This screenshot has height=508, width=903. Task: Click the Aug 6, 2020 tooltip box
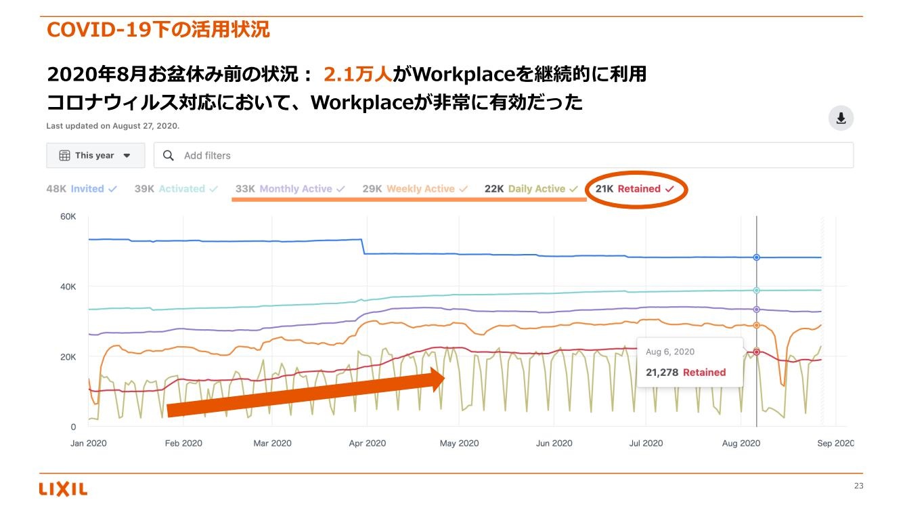pos(690,362)
